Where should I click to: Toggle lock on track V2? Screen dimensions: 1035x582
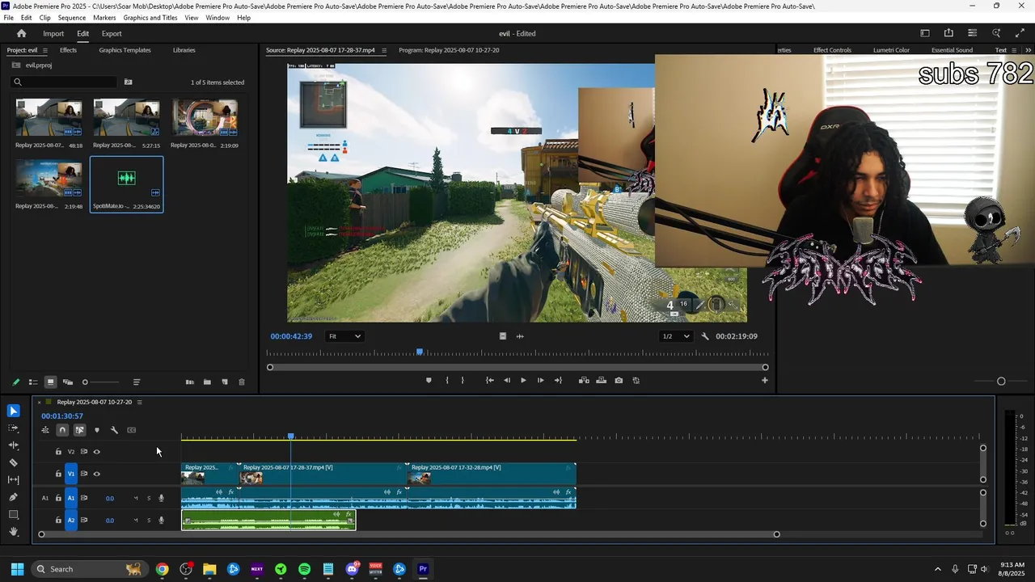(x=58, y=452)
